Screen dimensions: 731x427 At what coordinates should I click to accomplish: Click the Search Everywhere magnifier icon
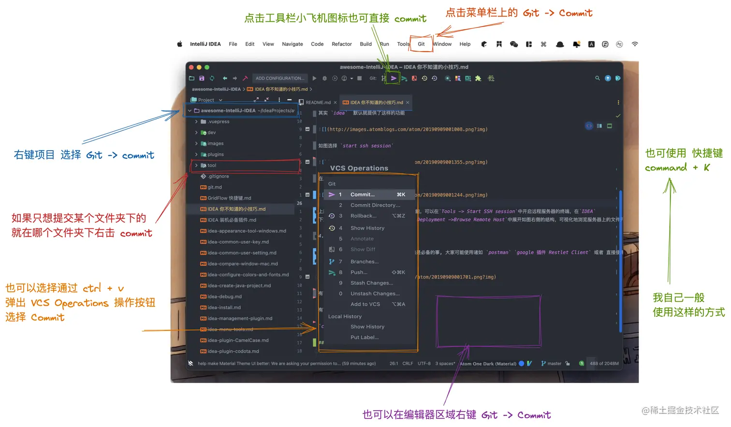tap(598, 78)
